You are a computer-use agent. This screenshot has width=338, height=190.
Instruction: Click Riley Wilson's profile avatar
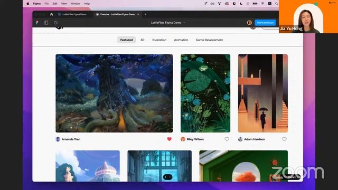(183, 139)
